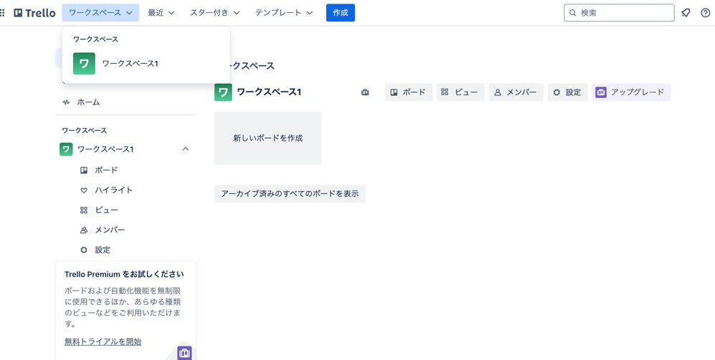The image size is (715, 360).
Task: Click the search magnifier icon
Action: [572, 13]
